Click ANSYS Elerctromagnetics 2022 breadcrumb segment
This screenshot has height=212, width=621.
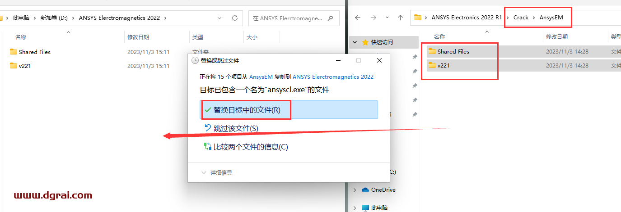pyautogui.click(x=119, y=18)
